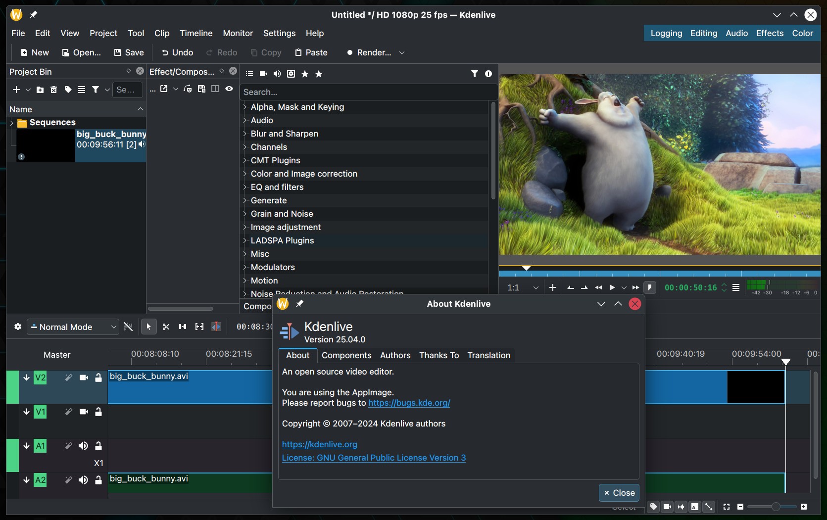This screenshot has width=827, height=520.
Task: Select the spacer tool in timeline toolbar
Action: pyautogui.click(x=183, y=327)
